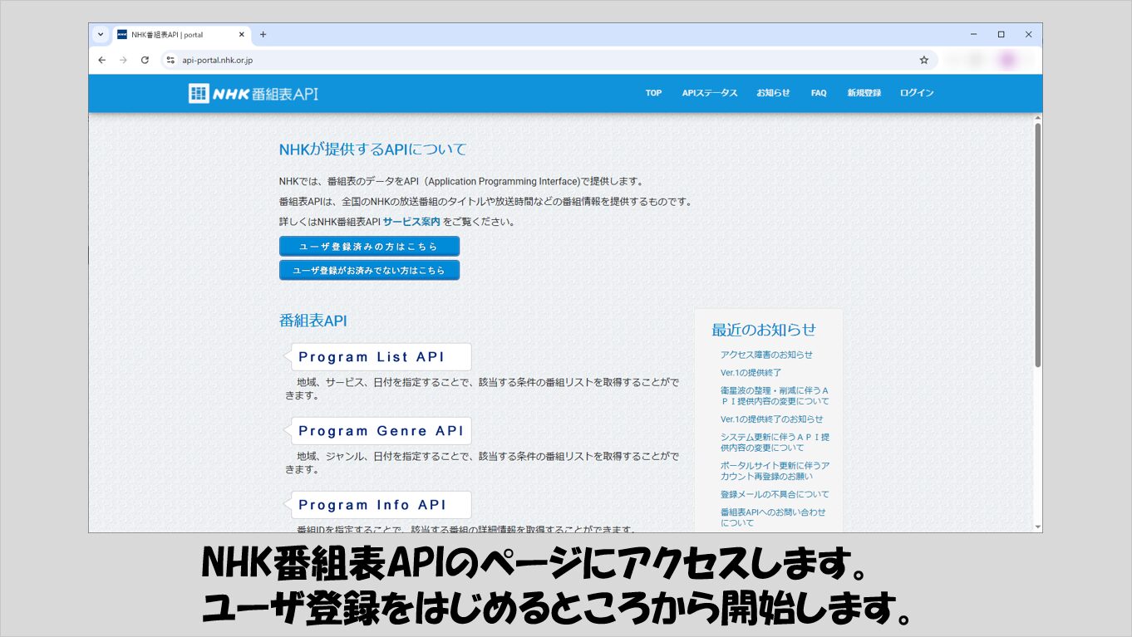Image resolution: width=1132 pixels, height=637 pixels.
Task: Open new tab with plus icon
Action: tap(263, 35)
